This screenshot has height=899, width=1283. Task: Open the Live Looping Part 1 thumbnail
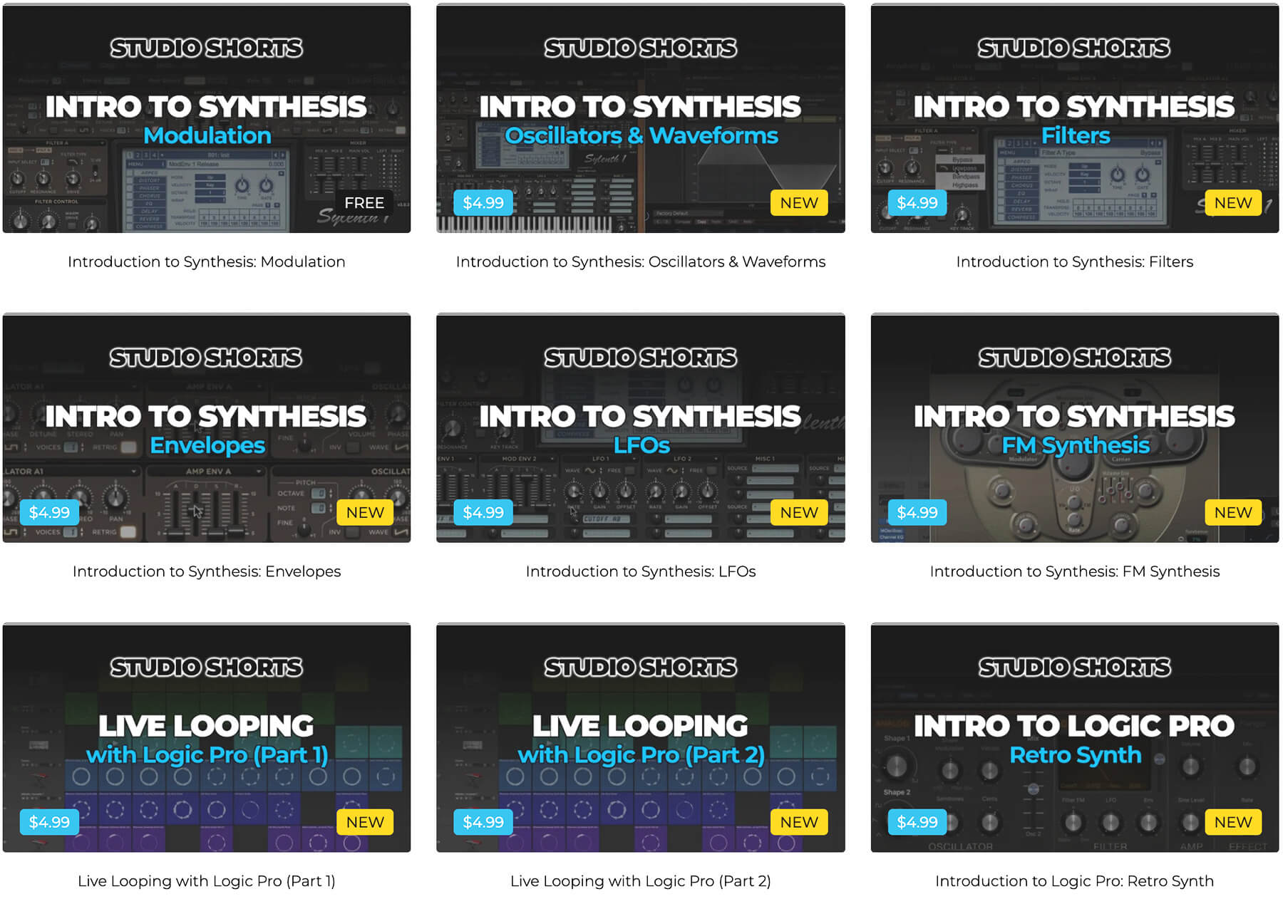pos(207,738)
